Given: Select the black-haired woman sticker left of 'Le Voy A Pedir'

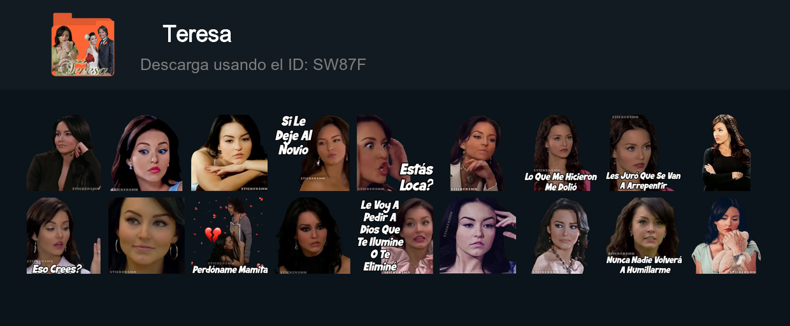Looking at the screenshot, I should coord(312,236).
